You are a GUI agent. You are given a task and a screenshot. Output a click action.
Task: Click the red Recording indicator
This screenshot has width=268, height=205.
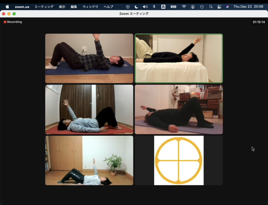tap(13, 22)
